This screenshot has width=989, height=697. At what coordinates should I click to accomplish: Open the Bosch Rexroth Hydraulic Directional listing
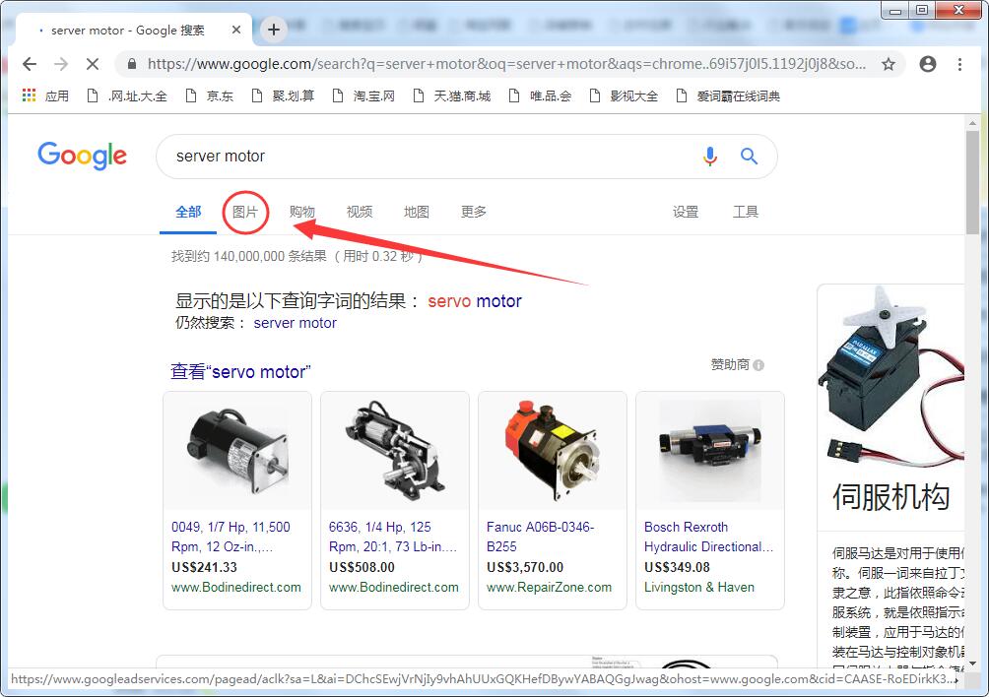(x=708, y=537)
